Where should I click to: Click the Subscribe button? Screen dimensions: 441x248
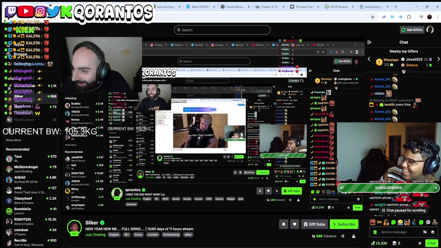pyautogui.click(x=344, y=224)
